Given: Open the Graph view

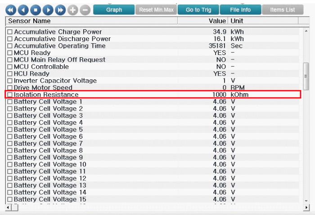Looking at the screenshot, I should 114,9.
